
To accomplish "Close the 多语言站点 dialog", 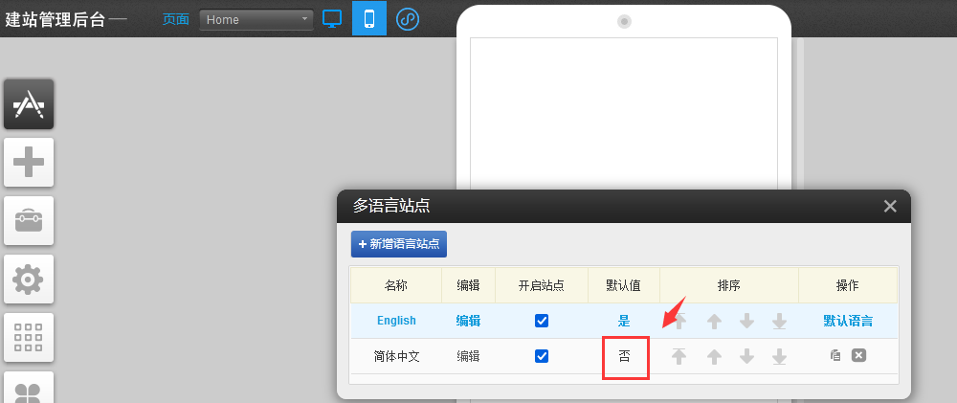I will [890, 206].
